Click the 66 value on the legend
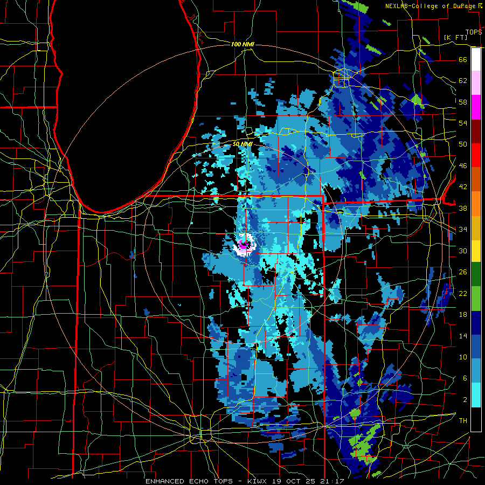Screen dimensions: 485x485 tap(463, 59)
